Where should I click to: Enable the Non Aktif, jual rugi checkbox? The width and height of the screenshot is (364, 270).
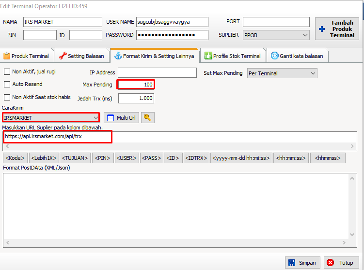point(7,72)
